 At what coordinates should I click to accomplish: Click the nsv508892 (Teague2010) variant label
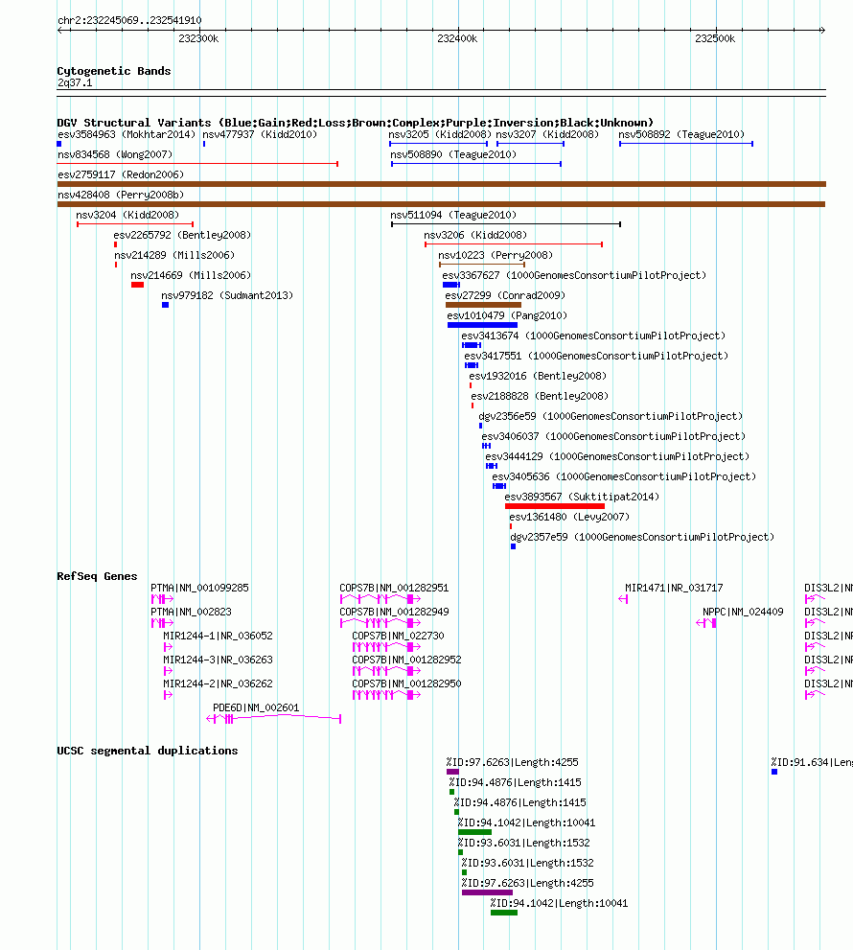tap(681, 134)
